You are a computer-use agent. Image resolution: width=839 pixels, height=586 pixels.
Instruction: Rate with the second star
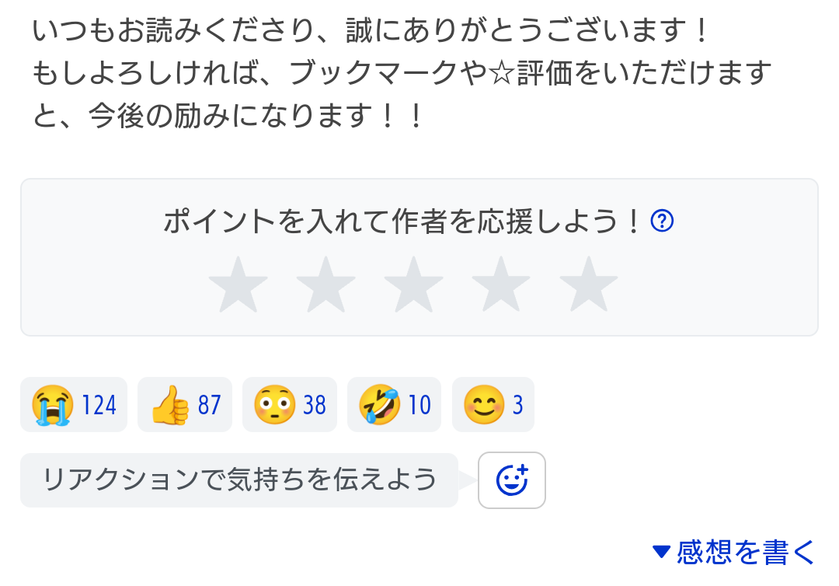point(326,284)
